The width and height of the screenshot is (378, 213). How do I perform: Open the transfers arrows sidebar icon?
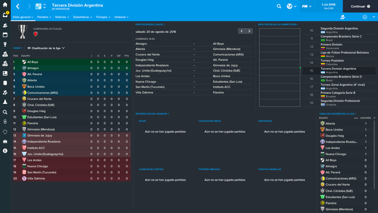[5, 122]
